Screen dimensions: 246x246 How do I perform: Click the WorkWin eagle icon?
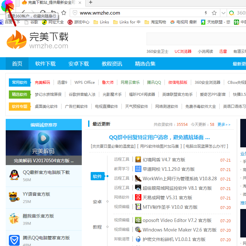pos(138,178)
